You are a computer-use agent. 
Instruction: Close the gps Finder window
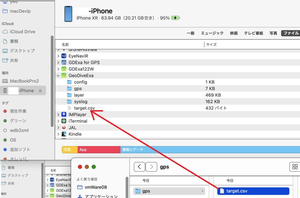point(80,167)
